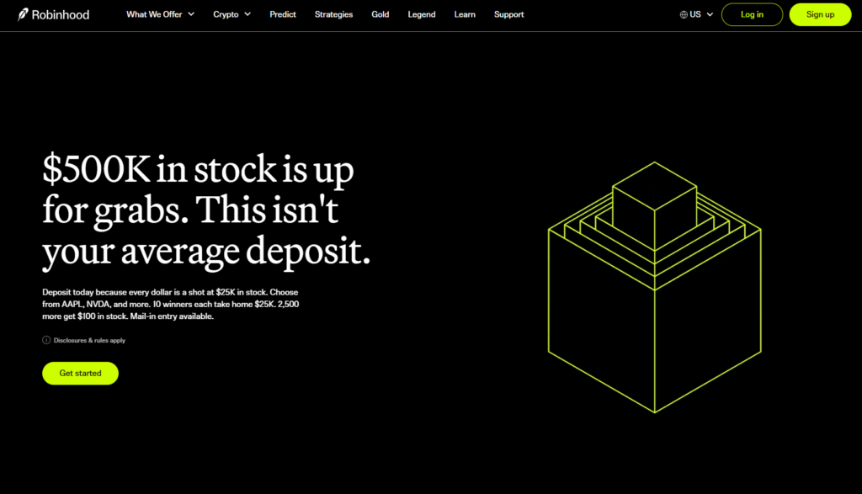This screenshot has height=494, width=862.
Task: Expand the What We Offer dropdown
Action: coord(160,14)
